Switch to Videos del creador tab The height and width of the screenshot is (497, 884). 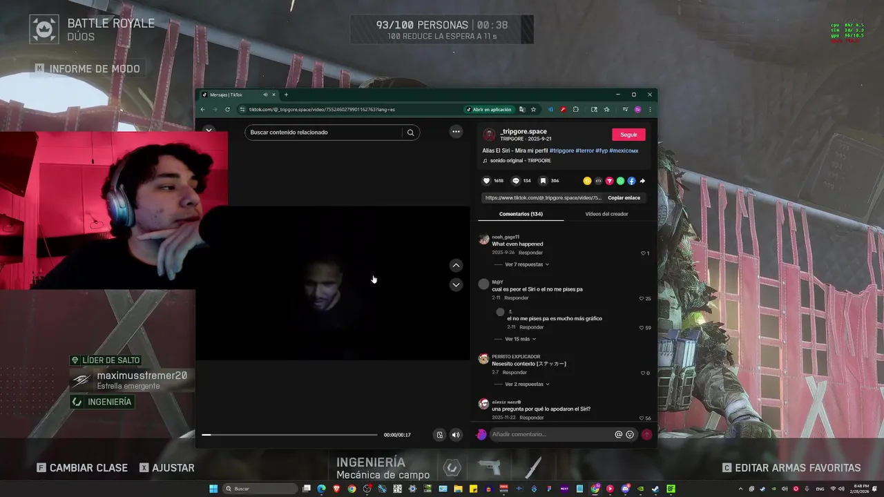(606, 214)
